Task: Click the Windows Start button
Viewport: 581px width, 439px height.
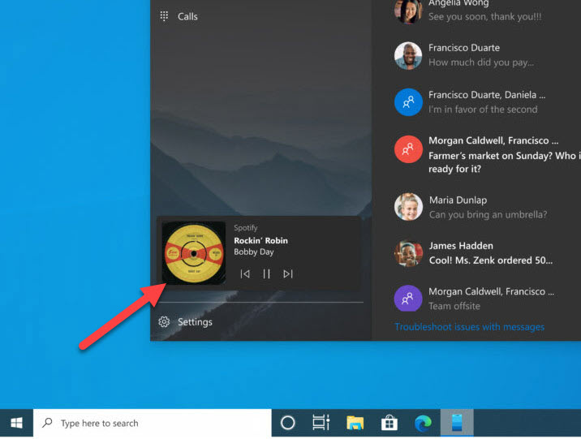Action: tap(16, 423)
